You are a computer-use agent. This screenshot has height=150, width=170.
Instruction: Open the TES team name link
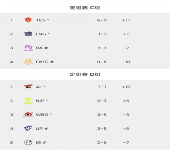(x=40, y=20)
